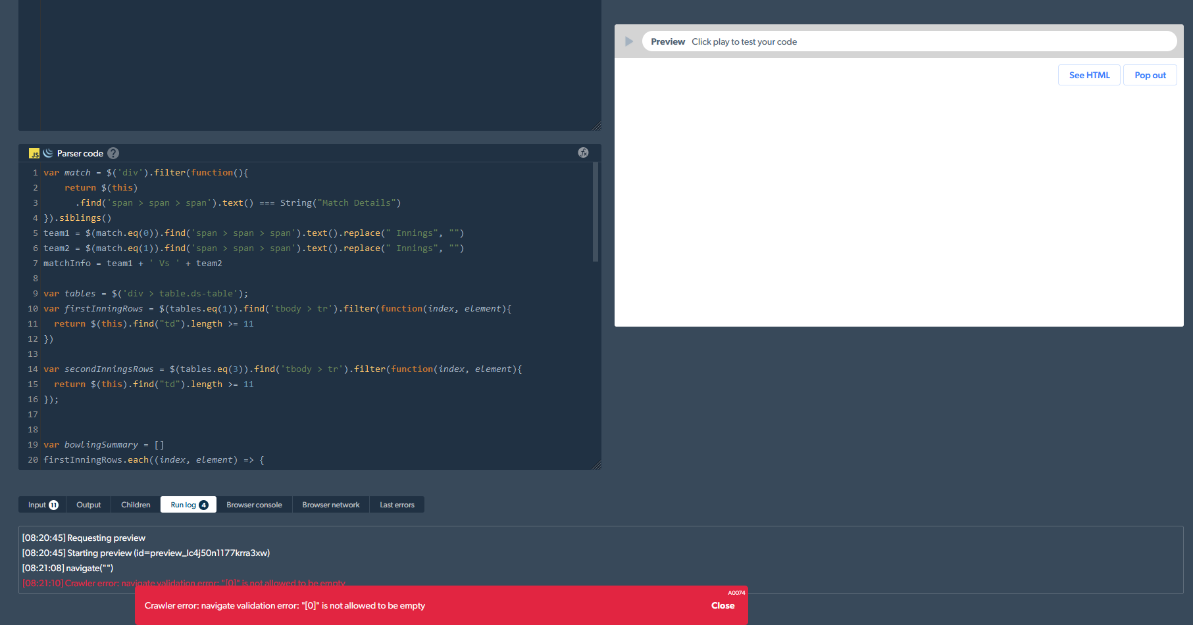Switch to the Output tab
This screenshot has height=625, width=1193.
click(x=88, y=504)
